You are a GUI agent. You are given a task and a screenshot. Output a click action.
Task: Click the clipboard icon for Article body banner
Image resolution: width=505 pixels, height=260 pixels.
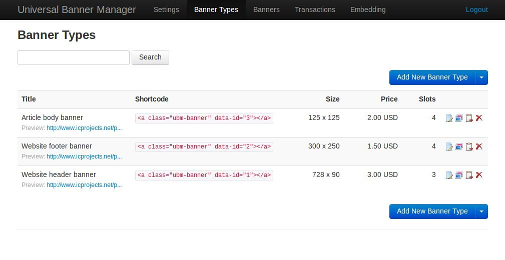469,118
